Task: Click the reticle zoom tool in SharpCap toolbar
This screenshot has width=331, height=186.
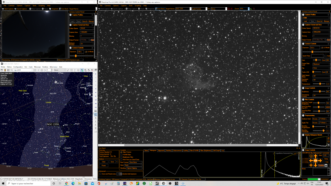Action: point(254,9)
